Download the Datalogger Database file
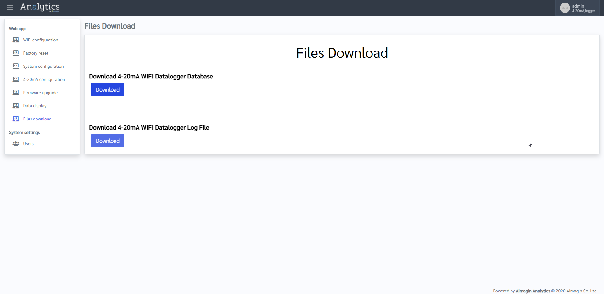 coord(108,89)
